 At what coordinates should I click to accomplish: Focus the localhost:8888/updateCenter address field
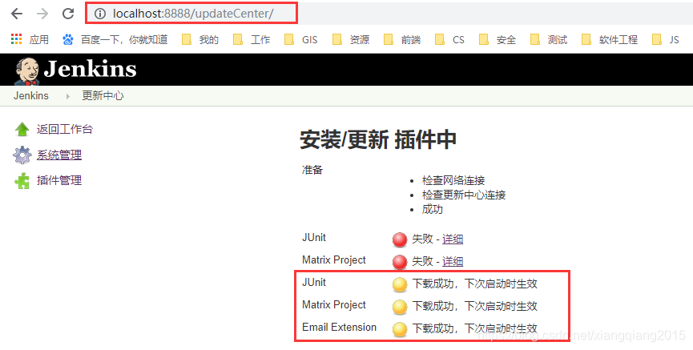point(193,14)
